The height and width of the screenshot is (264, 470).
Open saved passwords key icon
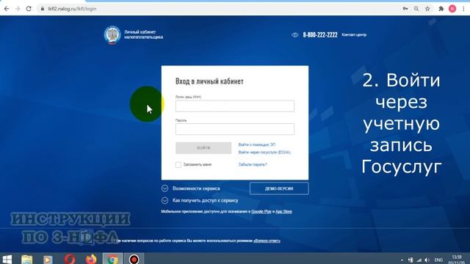[405, 9]
